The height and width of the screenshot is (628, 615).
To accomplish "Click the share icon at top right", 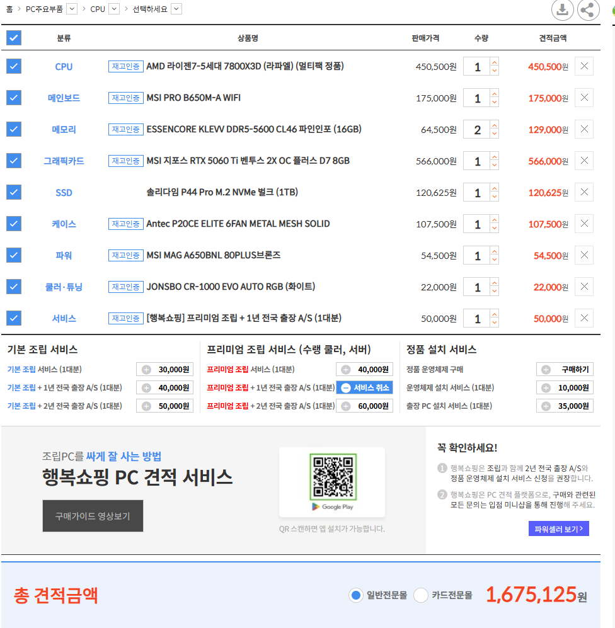I will (x=588, y=9).
